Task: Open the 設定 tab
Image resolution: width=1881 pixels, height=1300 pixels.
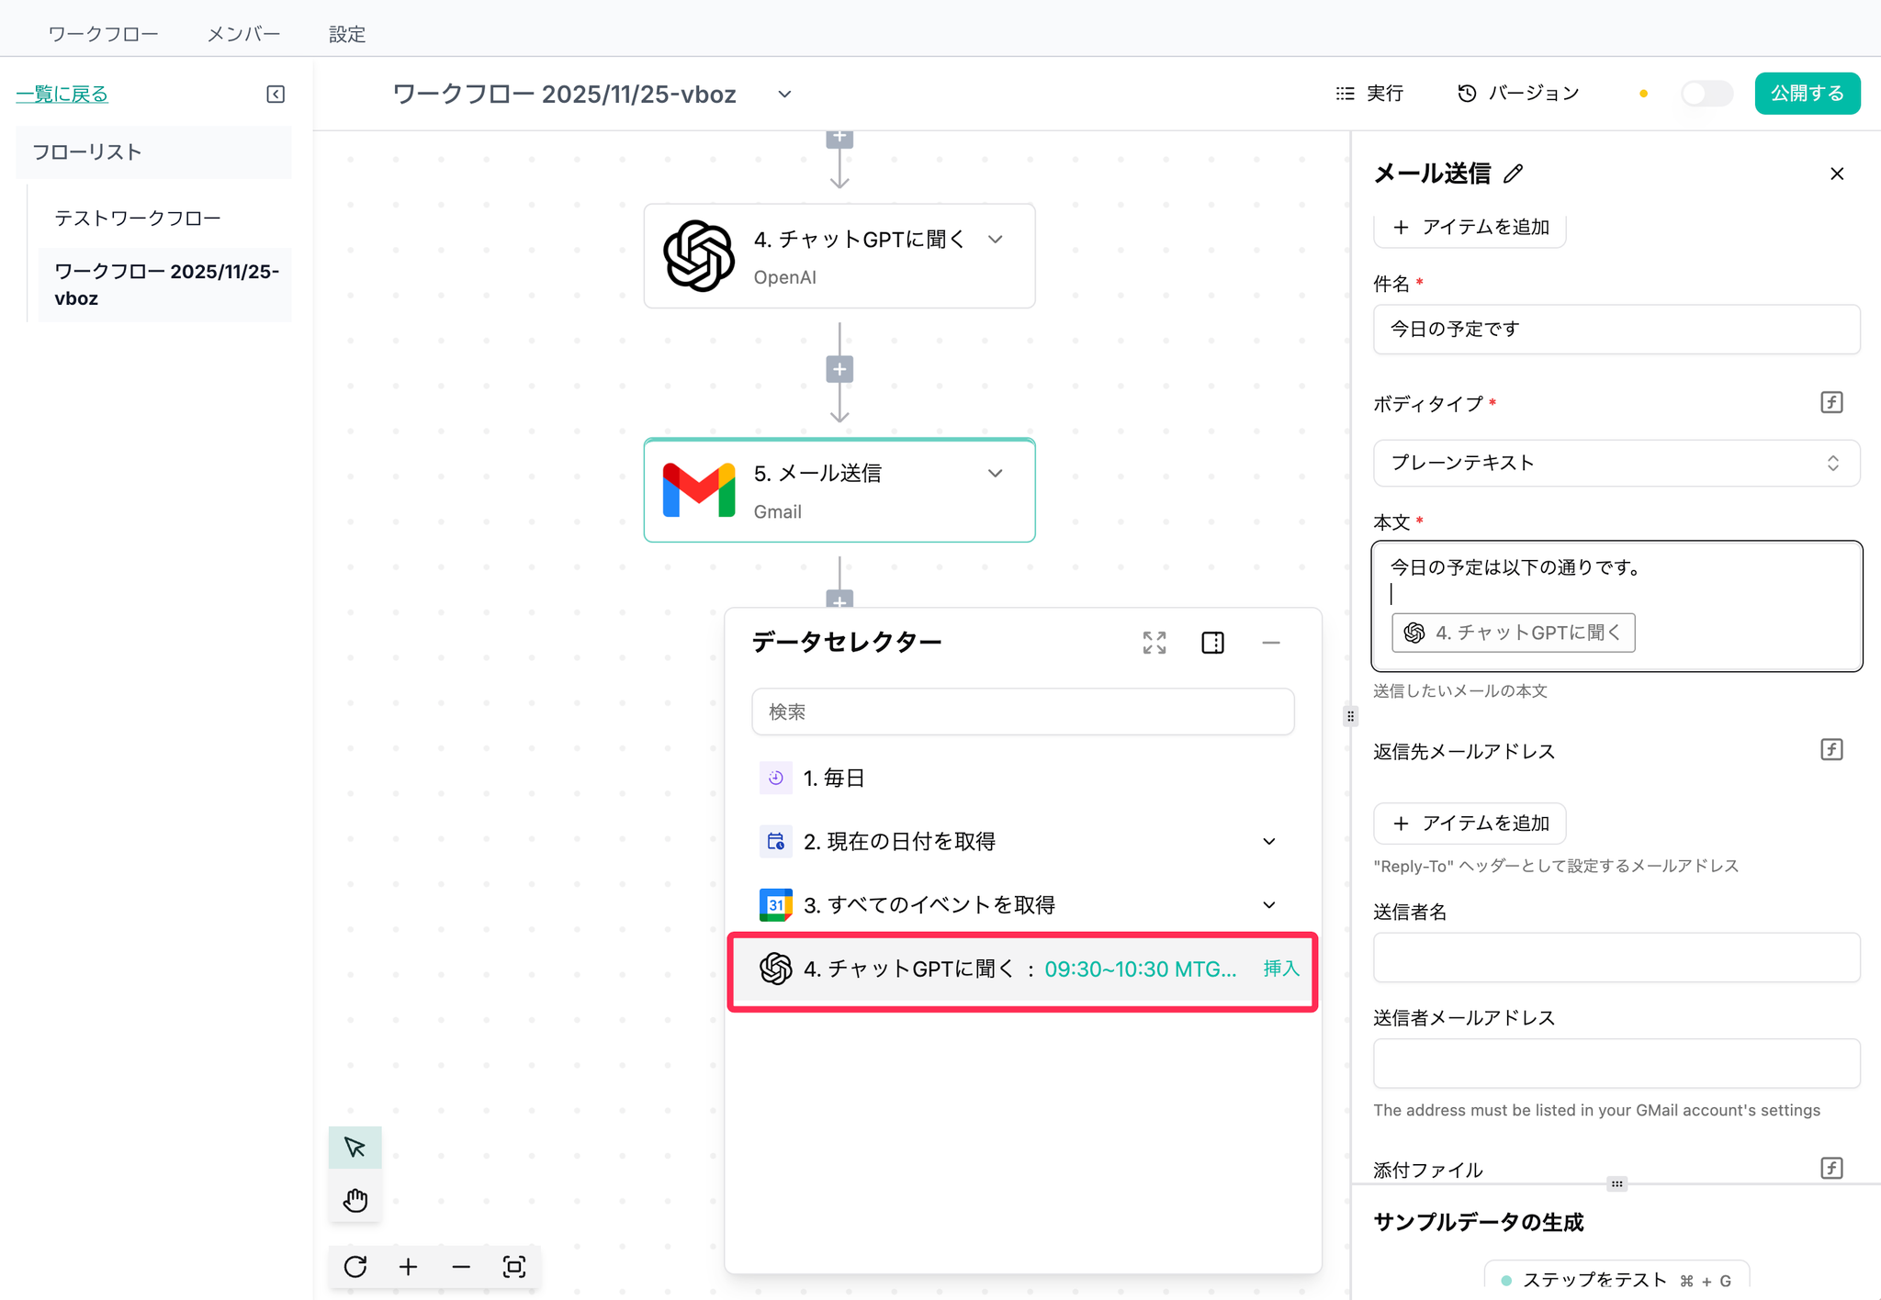Action: pos(347,34)
